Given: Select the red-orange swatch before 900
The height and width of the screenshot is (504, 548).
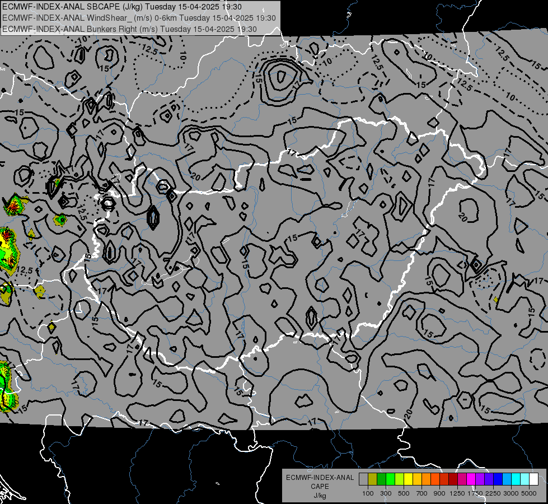Looking at the screenshot, I should (x=435, y=479).
